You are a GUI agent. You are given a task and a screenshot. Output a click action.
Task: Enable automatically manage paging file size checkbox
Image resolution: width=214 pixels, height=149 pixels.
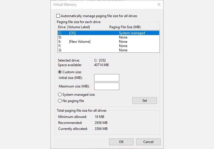pyautogui.click(x=58, y=16)
